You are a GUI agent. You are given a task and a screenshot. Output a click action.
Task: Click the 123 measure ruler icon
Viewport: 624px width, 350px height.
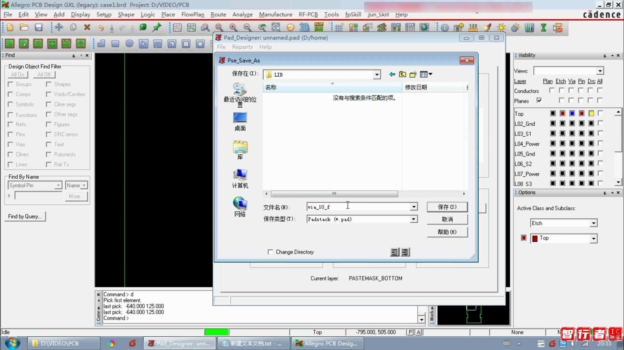tap(473, 28)
